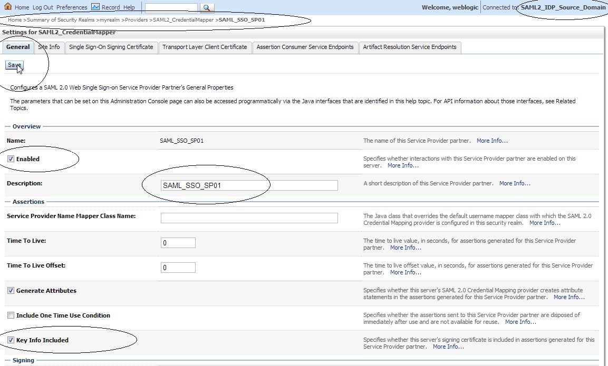This screenshot has height=366, width=608.
Task: Click the Save button
Action: pos(14,65)
